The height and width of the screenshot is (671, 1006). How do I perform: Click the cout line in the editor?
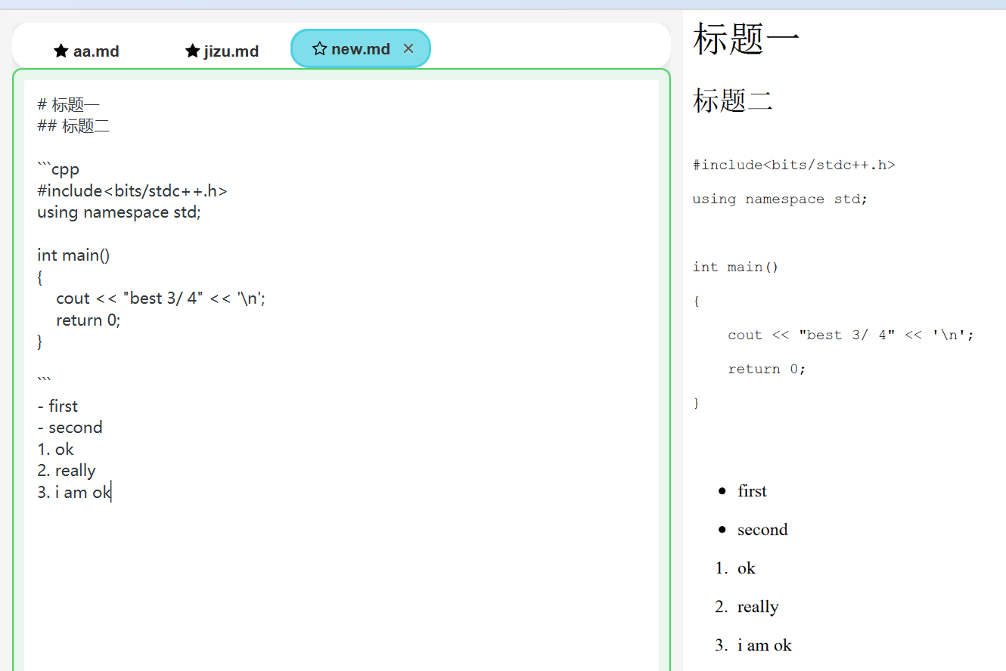[x=161, y=298]
